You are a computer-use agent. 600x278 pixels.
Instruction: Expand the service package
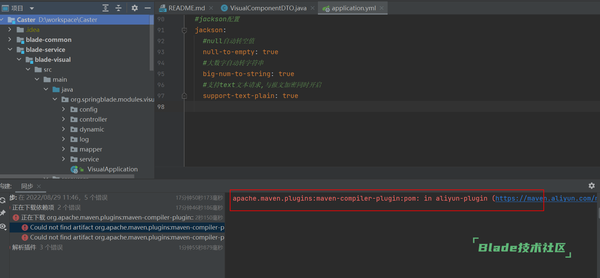[x=64, y=159]
